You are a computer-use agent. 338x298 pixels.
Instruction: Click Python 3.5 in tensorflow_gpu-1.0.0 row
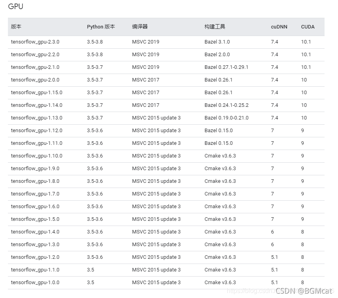tap(91, 283)
